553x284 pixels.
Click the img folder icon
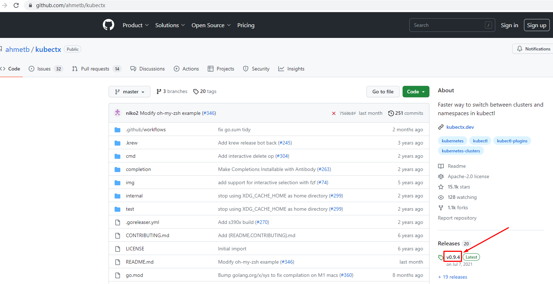[x=117, y=182]
